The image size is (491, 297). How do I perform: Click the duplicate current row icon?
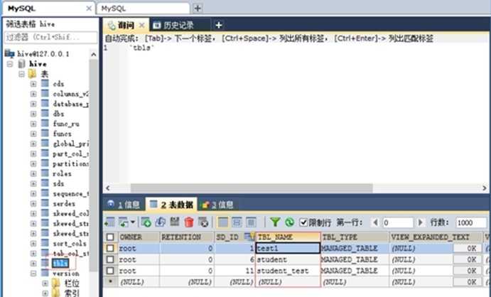(x=161, y=222)
